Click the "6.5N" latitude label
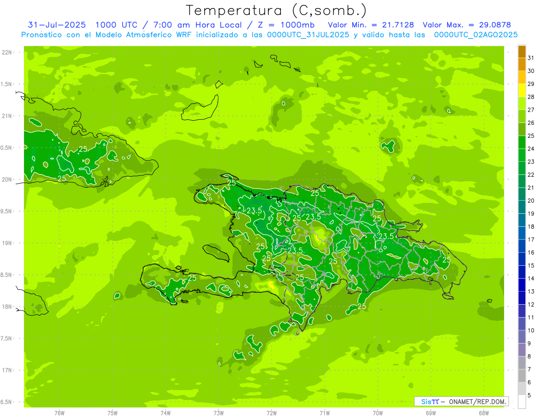The height and width of the screenshot is (419, 543). coord(7,402)
